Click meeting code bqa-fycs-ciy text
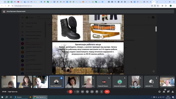The image size is (176, 99). 13,92
